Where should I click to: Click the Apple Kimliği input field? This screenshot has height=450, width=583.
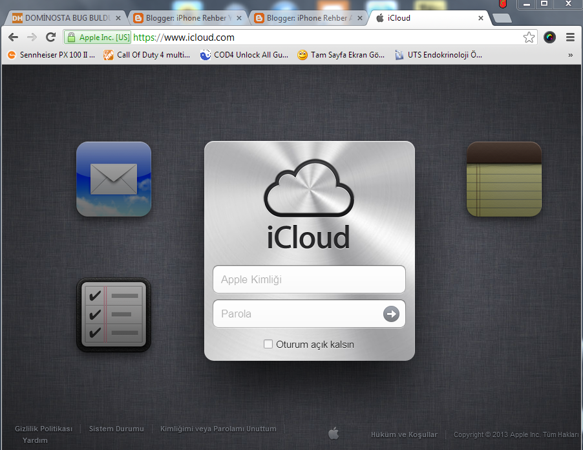(x=309, y=279)
